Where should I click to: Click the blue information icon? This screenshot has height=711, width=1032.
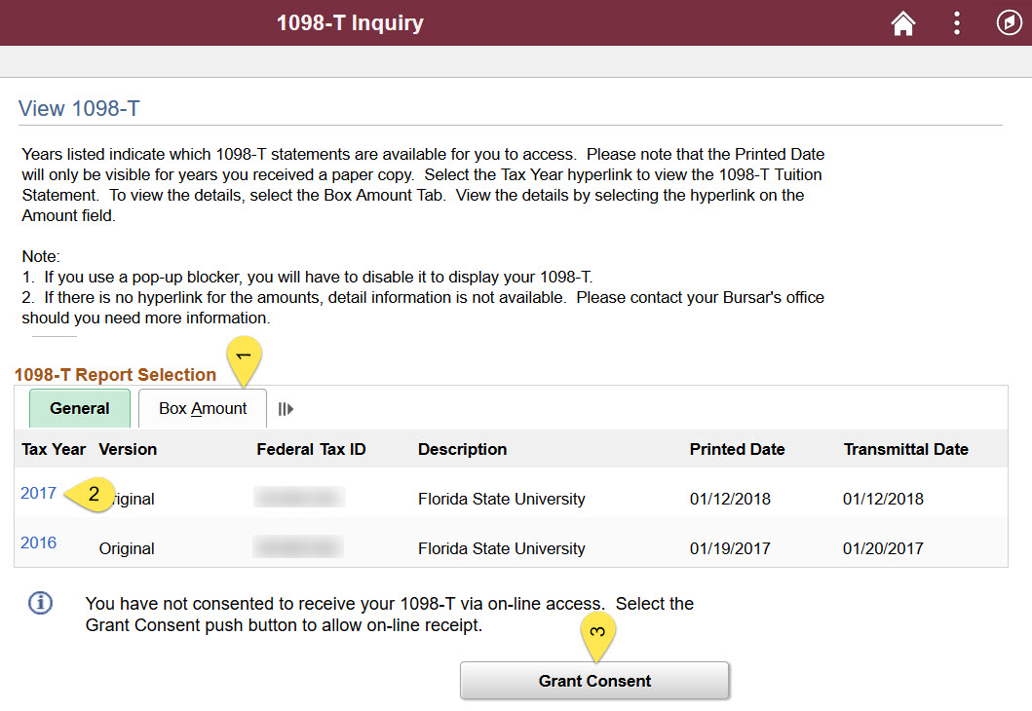point(40,603)
